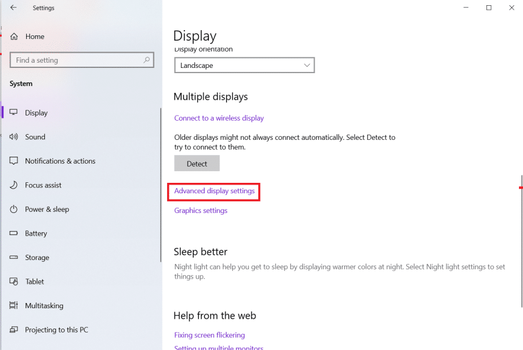
Task: Open Advanced display settings link
Action: click(214, 191)
